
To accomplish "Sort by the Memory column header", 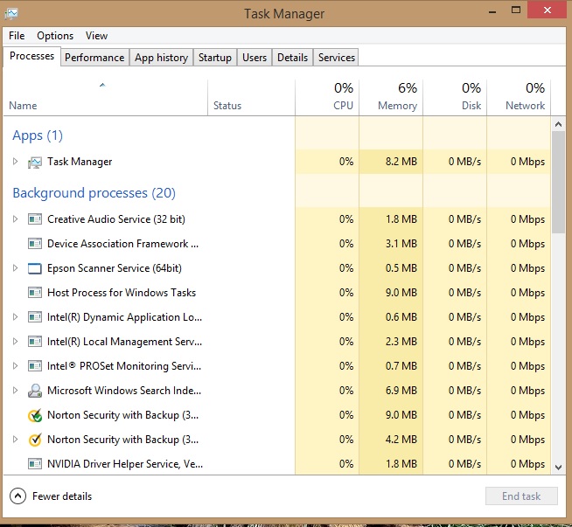I will tap(391, 98).
